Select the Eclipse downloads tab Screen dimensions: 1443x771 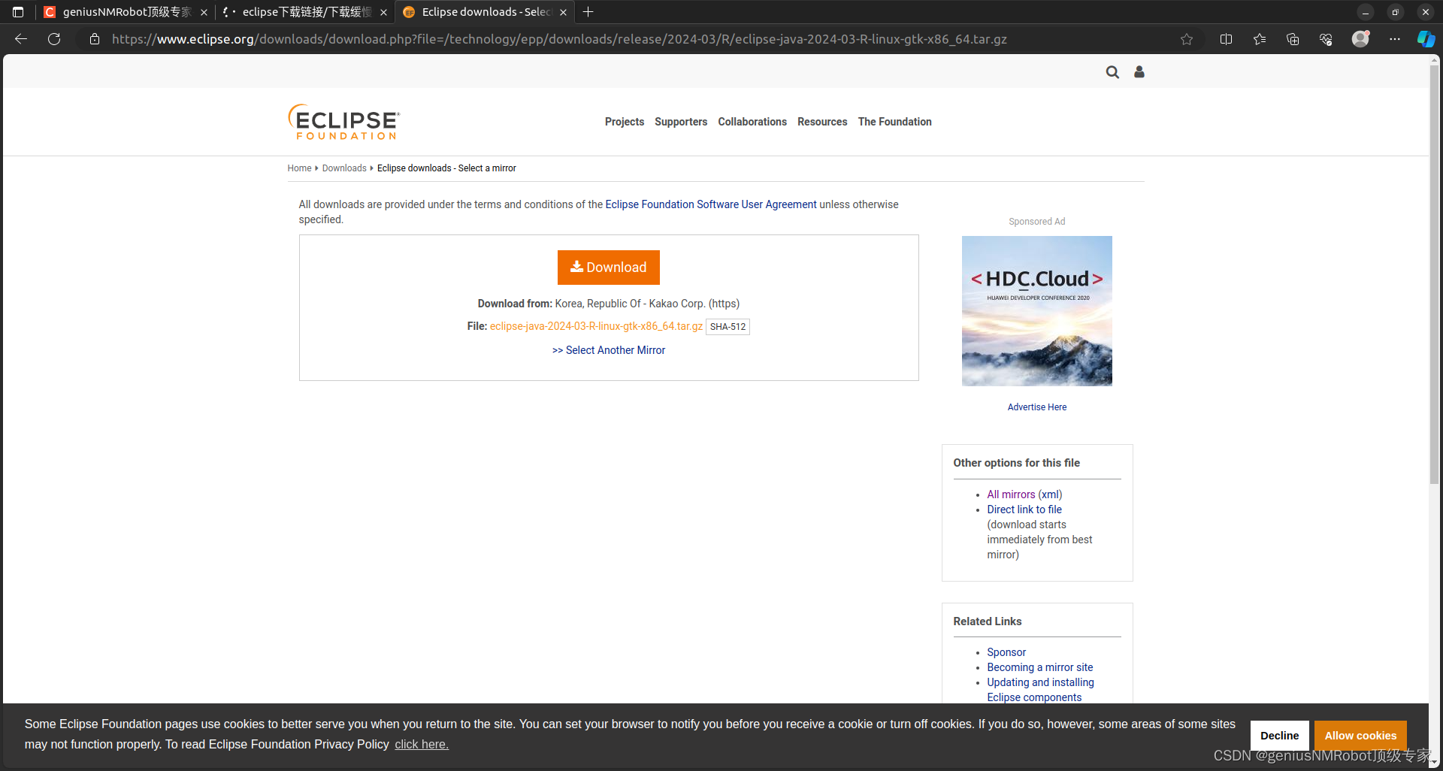(485, 12)
